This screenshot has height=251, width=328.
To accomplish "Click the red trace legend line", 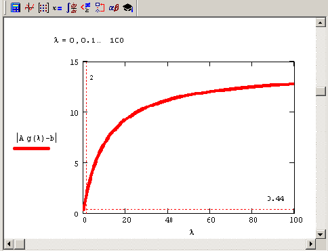I will 32,148.
